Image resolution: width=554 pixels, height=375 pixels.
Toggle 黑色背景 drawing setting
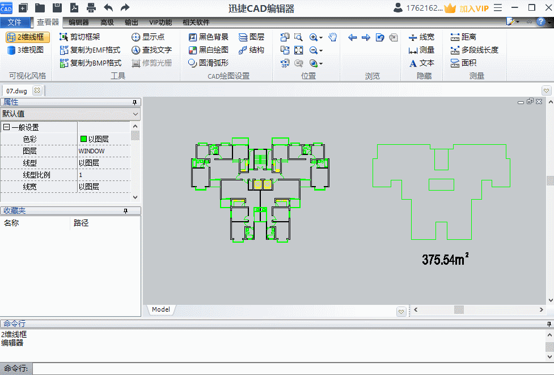click(209, 37)
